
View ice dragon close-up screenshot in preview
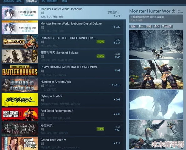coord(156,105)
